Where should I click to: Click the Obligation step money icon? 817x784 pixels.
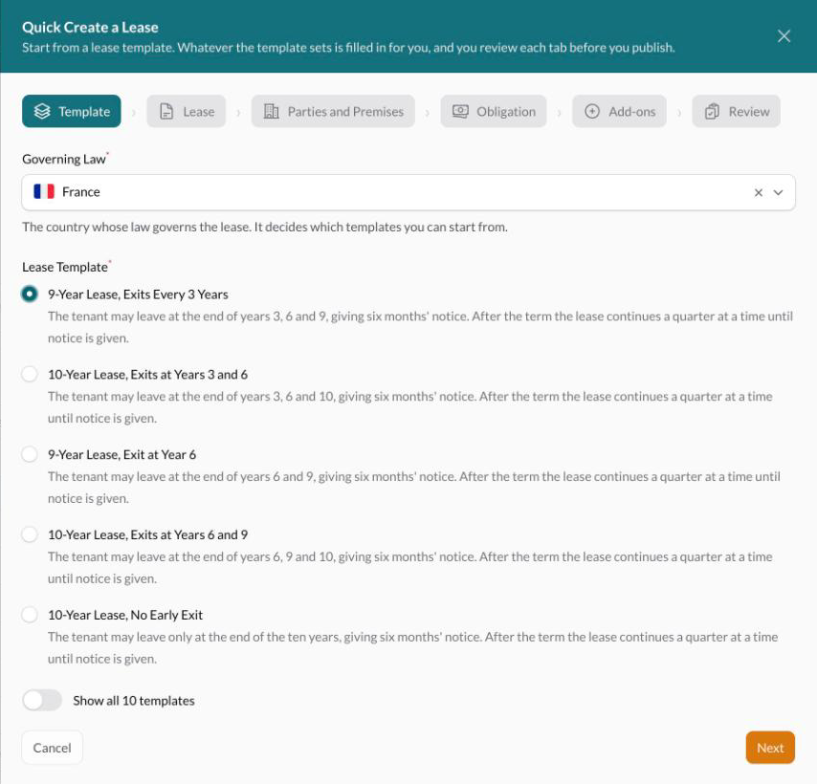point(460,112)
